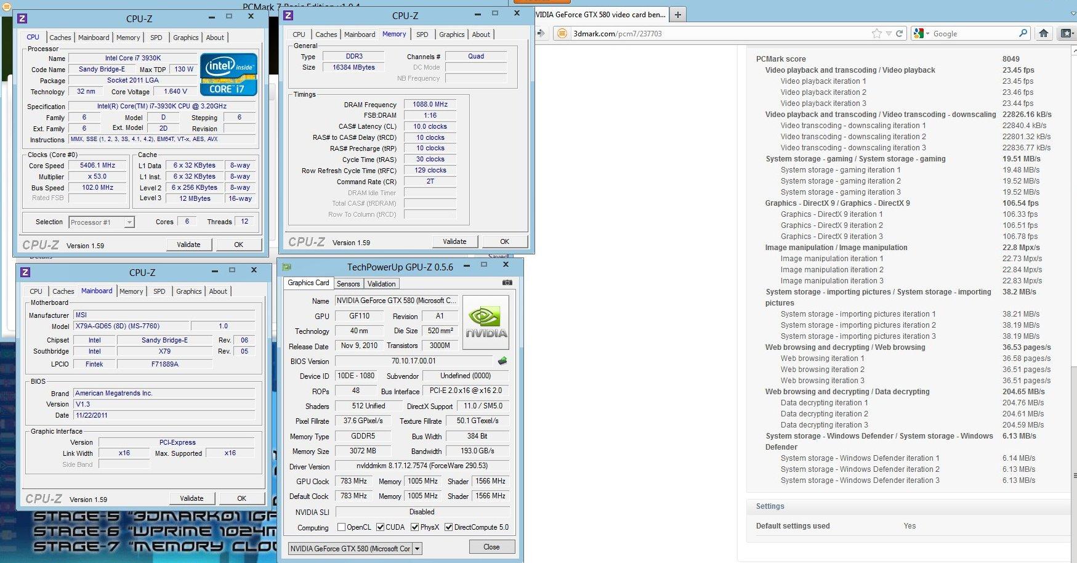The width and height of the screenshot is (1077, 563).
Task: Click the CAS# Latency 10.0 clocks value
Action: 430,126
